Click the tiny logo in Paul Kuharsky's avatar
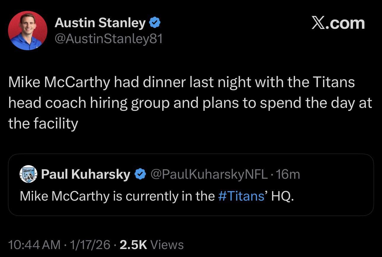 [x=28, y=174]
